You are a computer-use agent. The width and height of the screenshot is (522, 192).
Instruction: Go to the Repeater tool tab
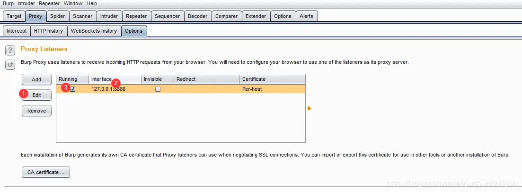tap(136, 16)
